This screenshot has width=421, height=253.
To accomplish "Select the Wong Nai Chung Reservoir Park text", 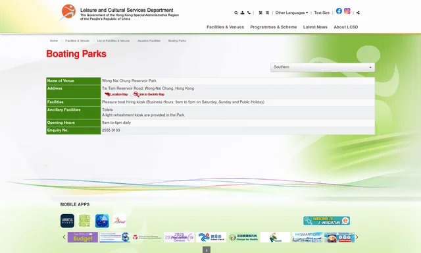I will (x=129, y=80).
